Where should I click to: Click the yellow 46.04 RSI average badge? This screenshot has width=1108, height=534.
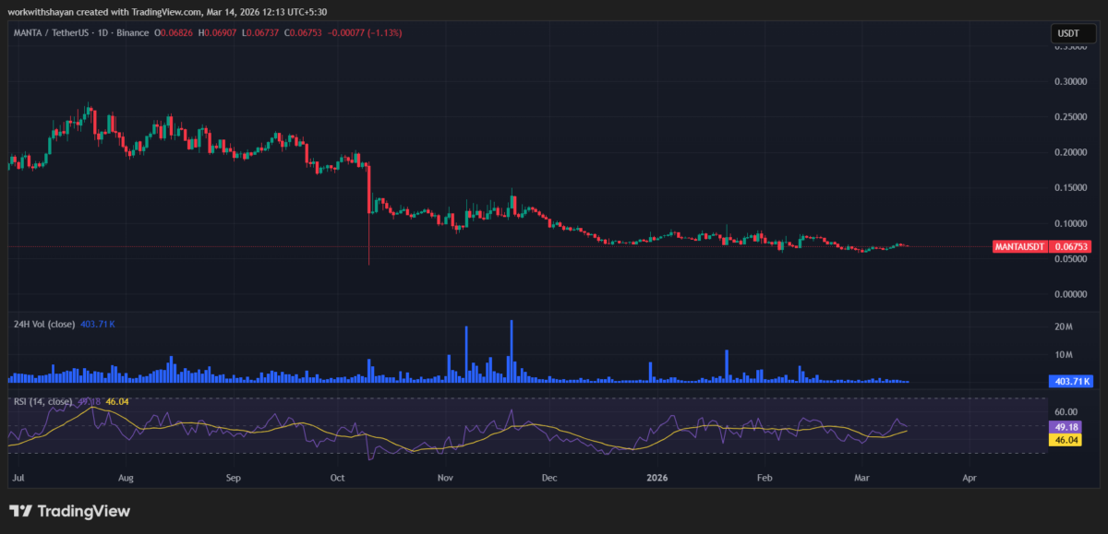1064,442
